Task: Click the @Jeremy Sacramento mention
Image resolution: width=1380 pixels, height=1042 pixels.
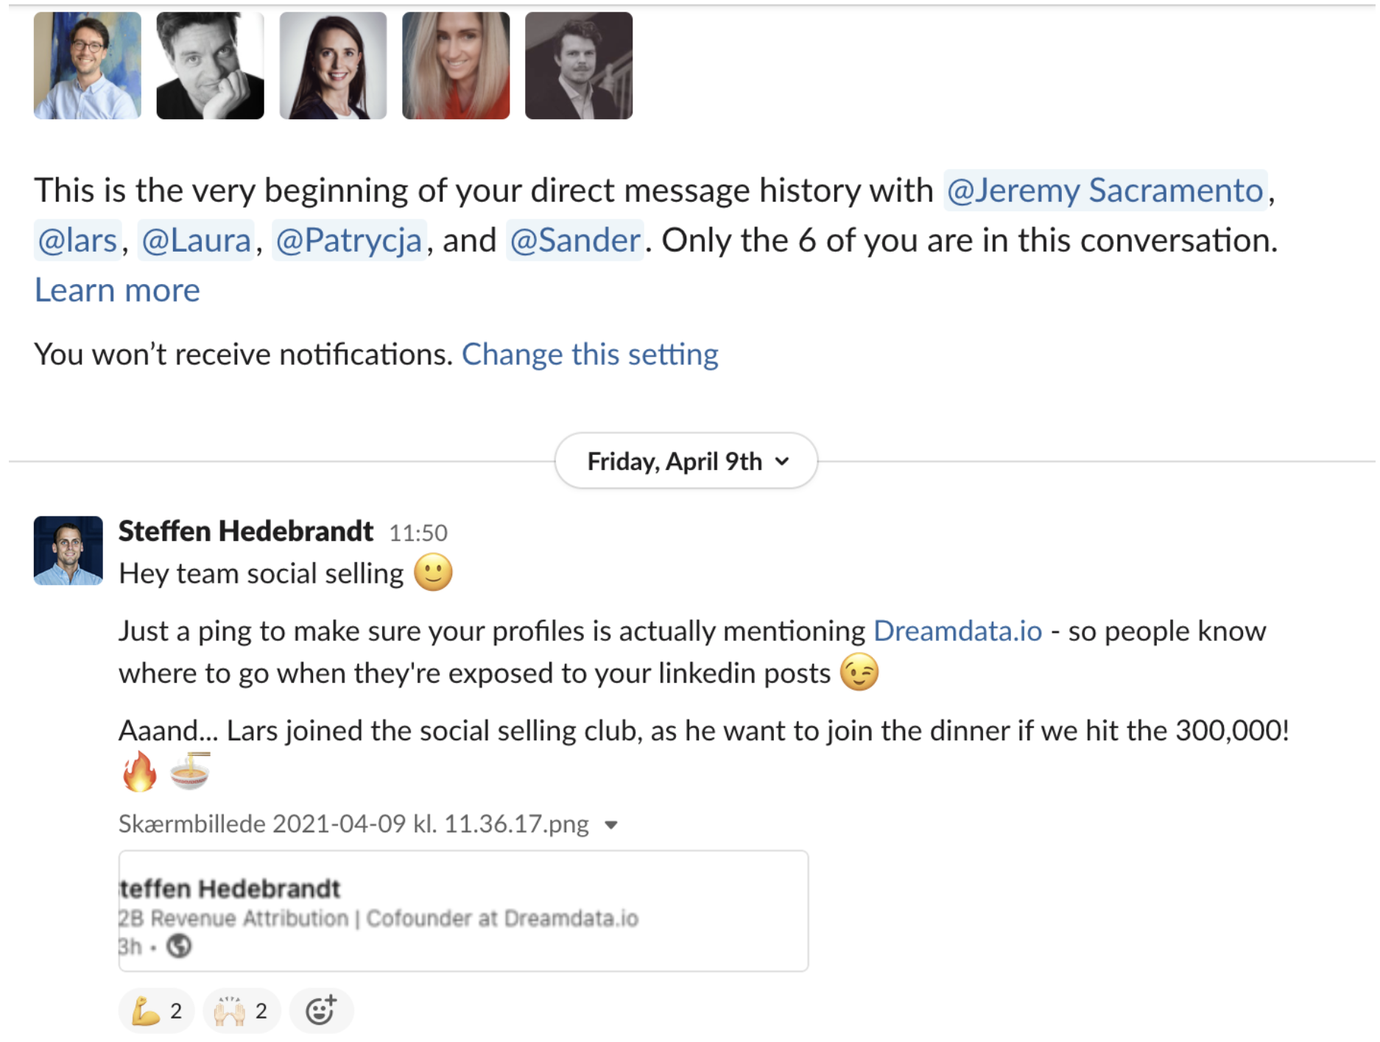Action: [x=1105, y=191]
